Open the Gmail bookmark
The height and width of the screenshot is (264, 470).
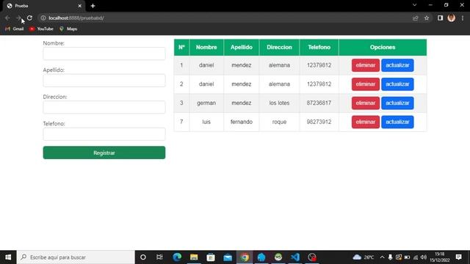coord(15,29)
